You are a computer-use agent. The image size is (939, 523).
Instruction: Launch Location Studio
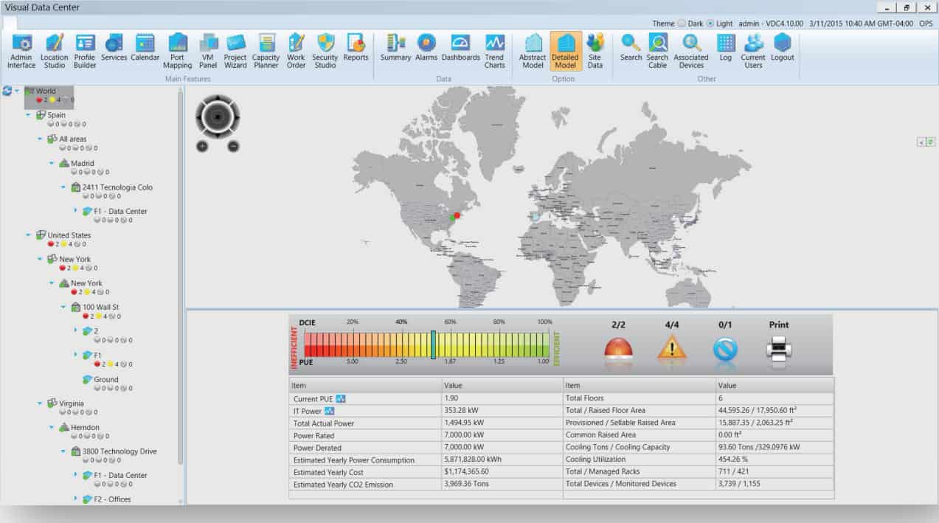point(54,52)
